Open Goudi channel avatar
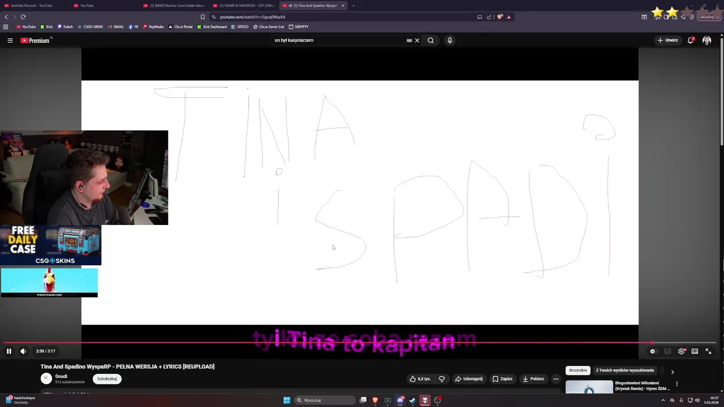This screenshot has height=407, width=724. (x=46, y=379)
